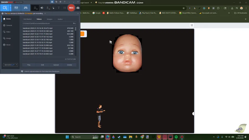Select bandicam 2025-12-20 13-37-04-143.mp4
249x140 pixels.
pyautogui.click(x=48, y=37)
